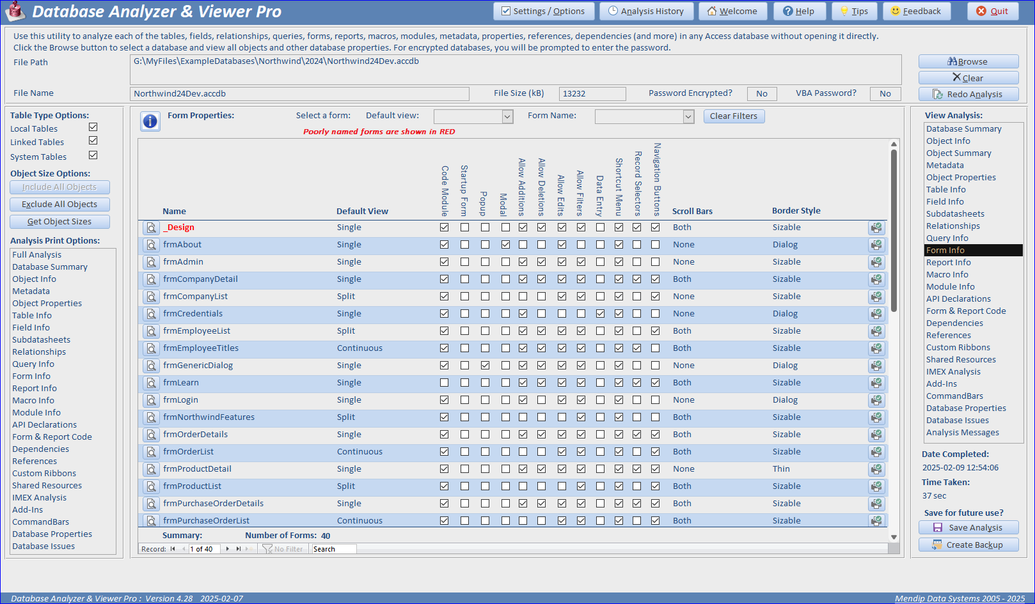Toggle the Local Tables checkbox
This screenshot has width=1035, height=604.
click(x=93, y=127)
